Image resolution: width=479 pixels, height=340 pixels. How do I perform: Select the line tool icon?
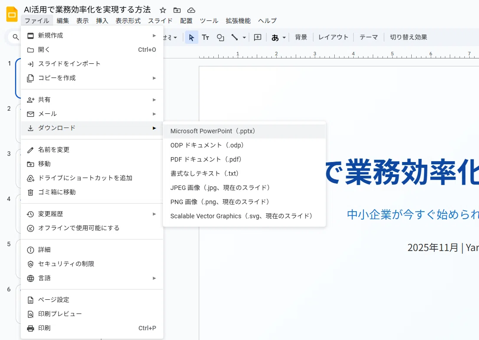[x=235, y=37]
